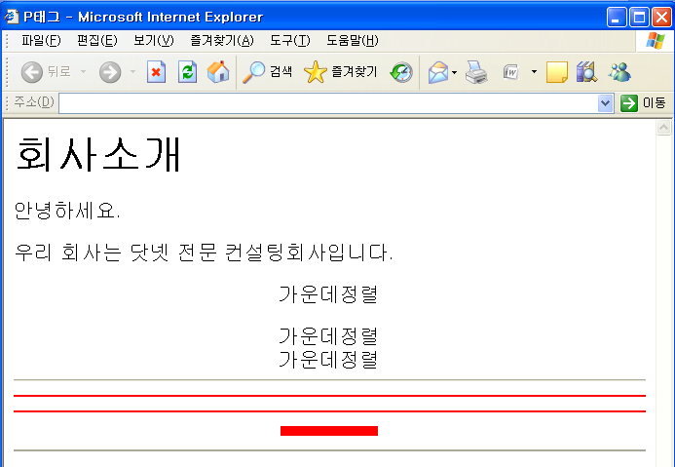Click the 이동 go button
This screenshot has height=467, width=675.
(644, 103)
